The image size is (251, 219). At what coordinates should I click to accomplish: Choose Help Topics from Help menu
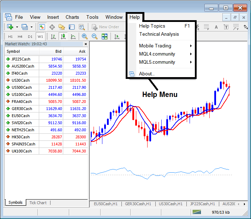point(162,26)
